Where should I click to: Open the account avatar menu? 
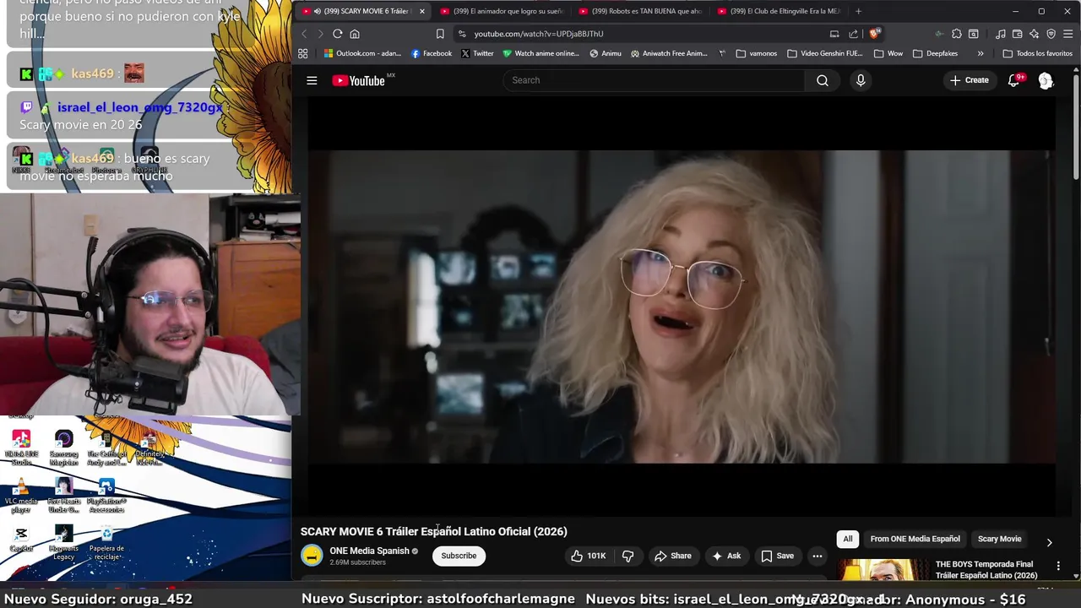pos(1046,80)
